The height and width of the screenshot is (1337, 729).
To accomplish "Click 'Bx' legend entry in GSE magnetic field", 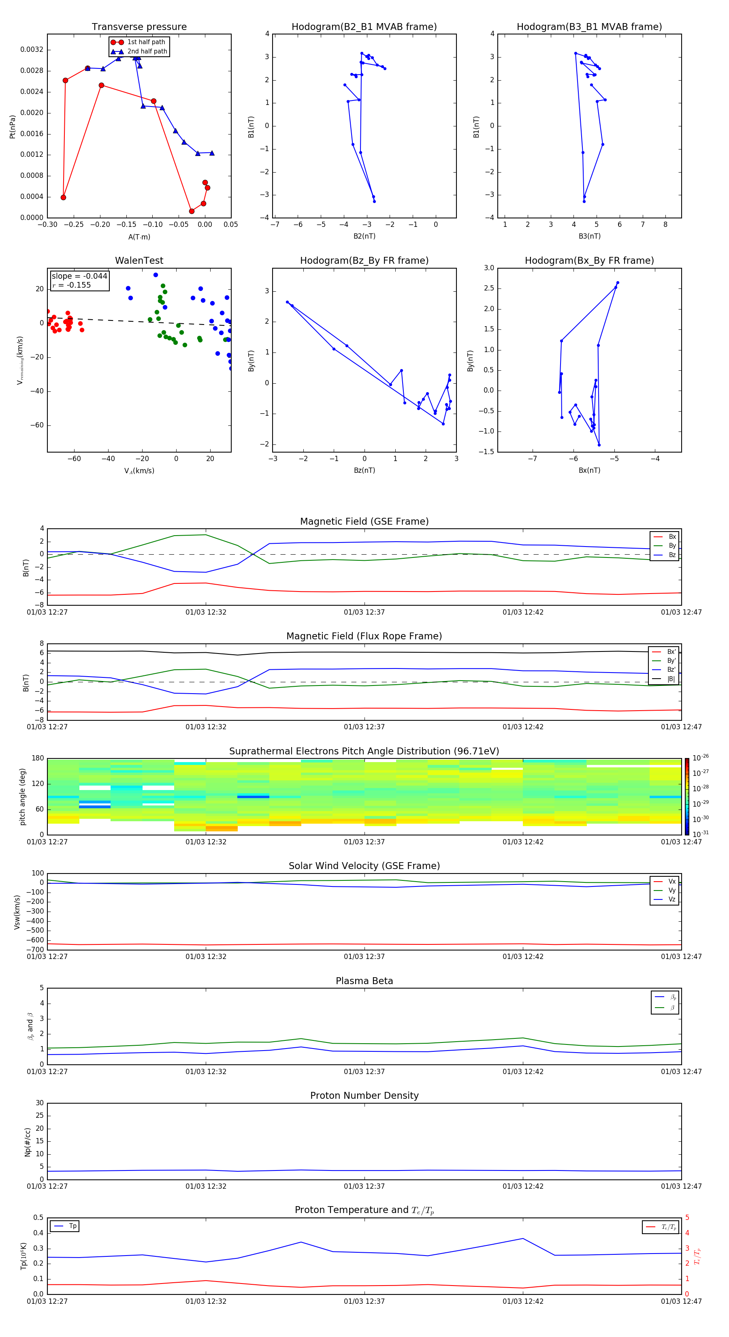I will click(665, 537).
